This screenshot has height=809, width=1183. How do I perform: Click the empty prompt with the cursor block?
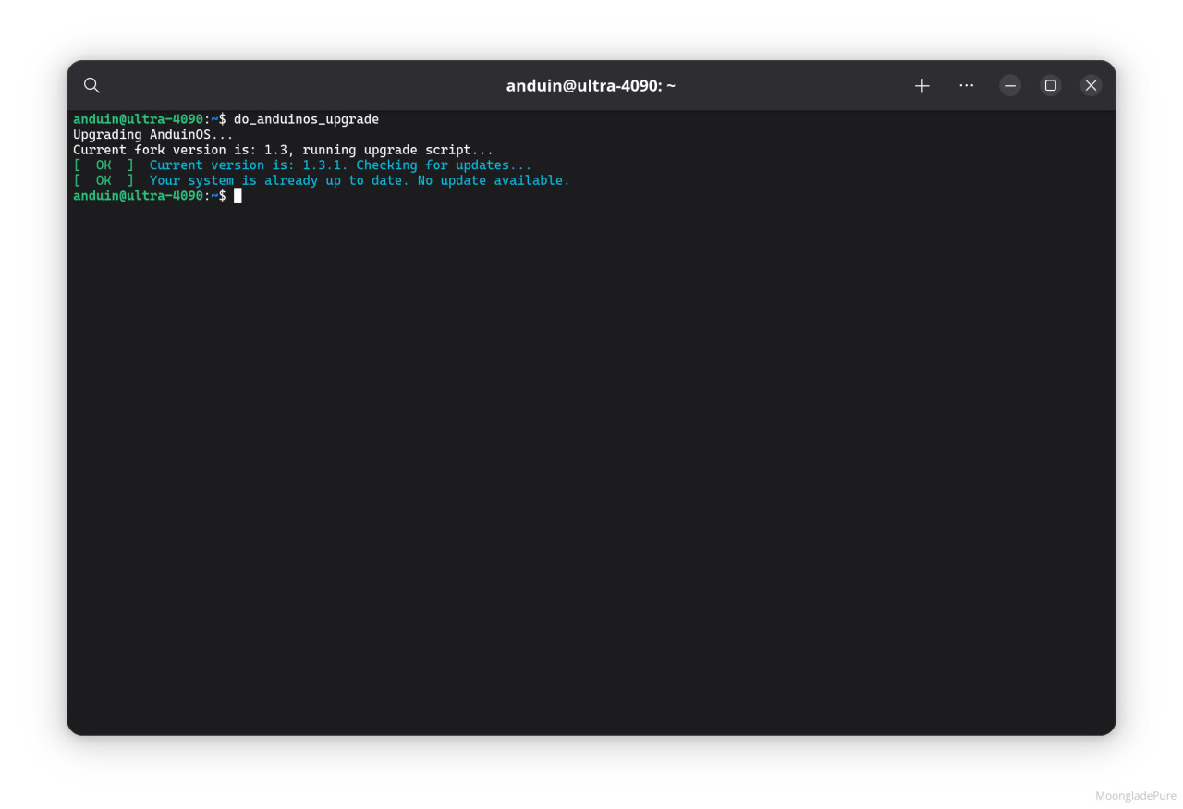(157, 195)
